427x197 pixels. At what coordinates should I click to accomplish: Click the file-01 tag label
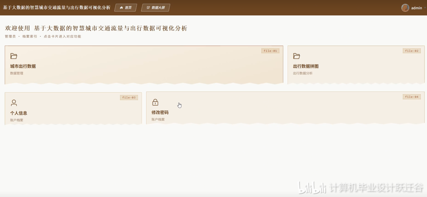tap(270, 51)
